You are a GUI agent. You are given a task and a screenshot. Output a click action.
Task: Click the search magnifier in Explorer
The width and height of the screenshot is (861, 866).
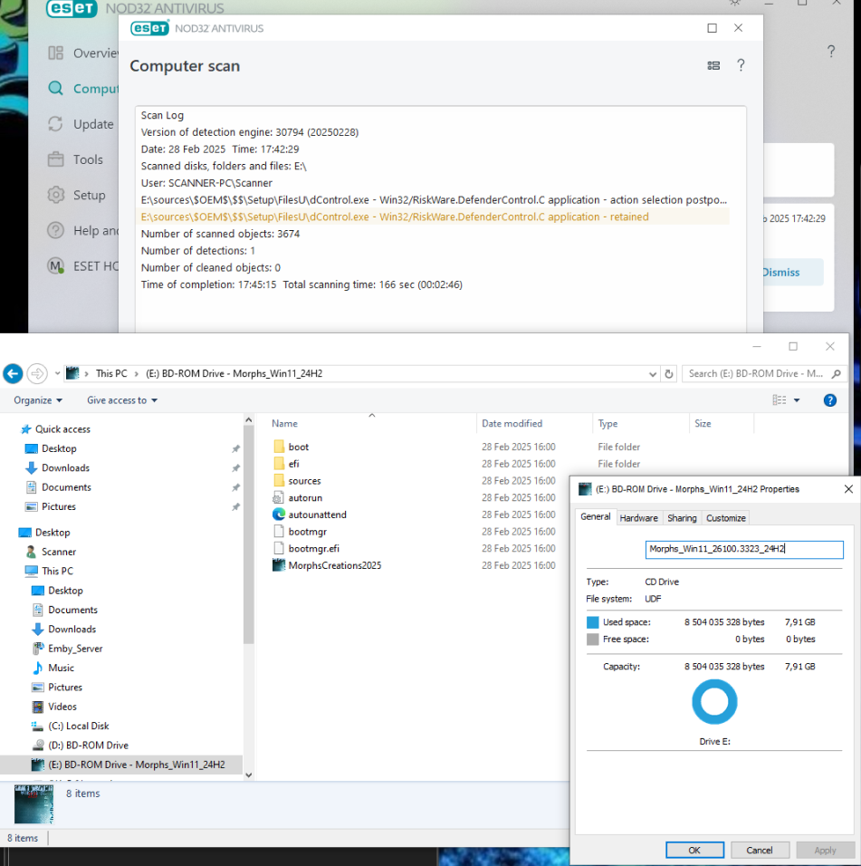coord(837,374)
